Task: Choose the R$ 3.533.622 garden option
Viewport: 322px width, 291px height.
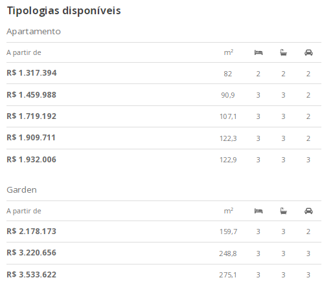Action: tap(164, 275)
